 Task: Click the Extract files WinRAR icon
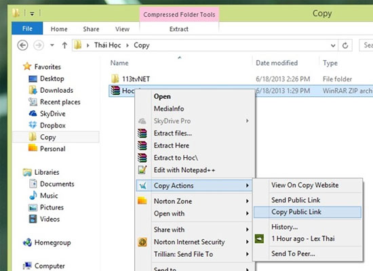click(142, 133)
